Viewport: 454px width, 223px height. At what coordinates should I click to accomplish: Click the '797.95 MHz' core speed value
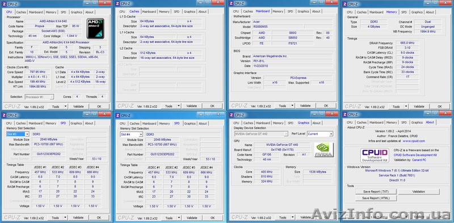pos(37,72)
